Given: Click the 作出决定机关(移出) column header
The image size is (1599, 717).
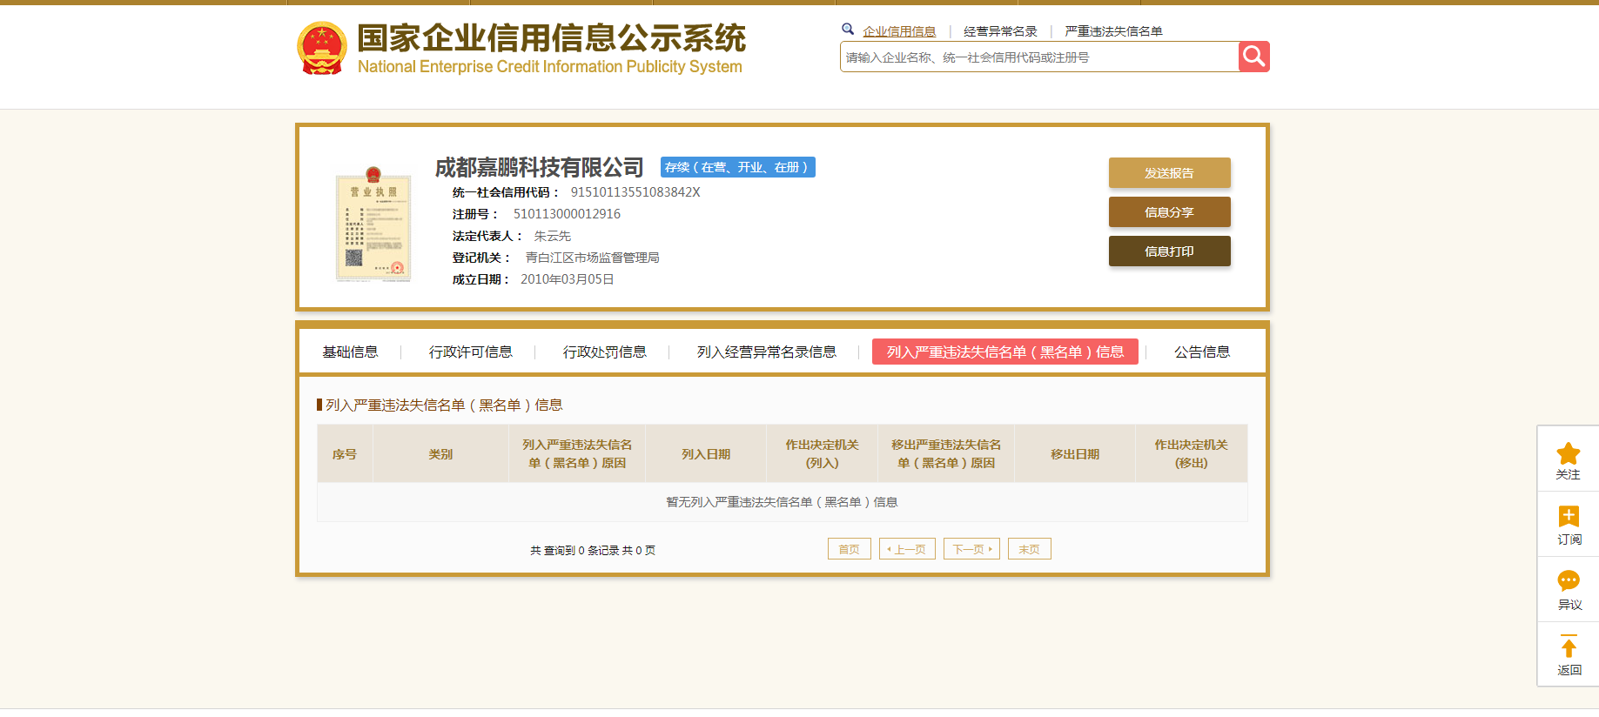Looking at the screenshot, I should coord(1191,453).
